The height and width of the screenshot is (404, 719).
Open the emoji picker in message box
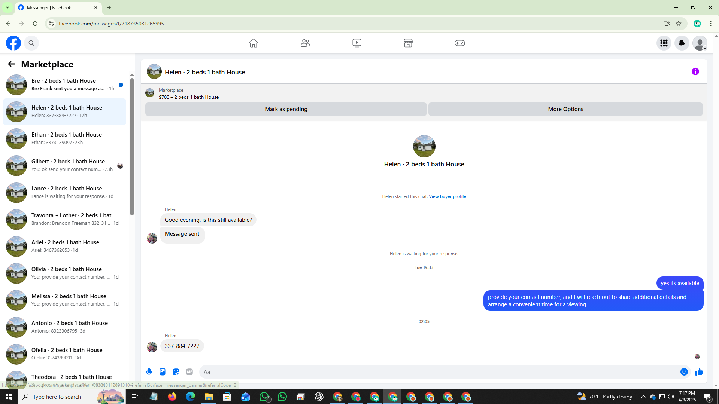(x=684, y=372)
